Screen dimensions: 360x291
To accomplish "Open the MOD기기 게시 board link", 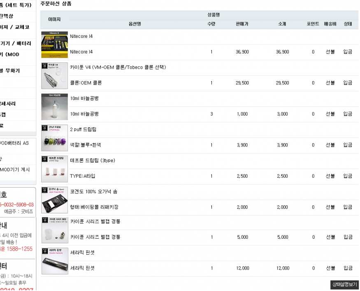I will [x=14, y=170].
